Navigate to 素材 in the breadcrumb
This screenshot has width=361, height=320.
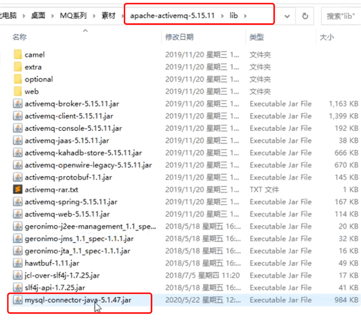tap(108, 16)
